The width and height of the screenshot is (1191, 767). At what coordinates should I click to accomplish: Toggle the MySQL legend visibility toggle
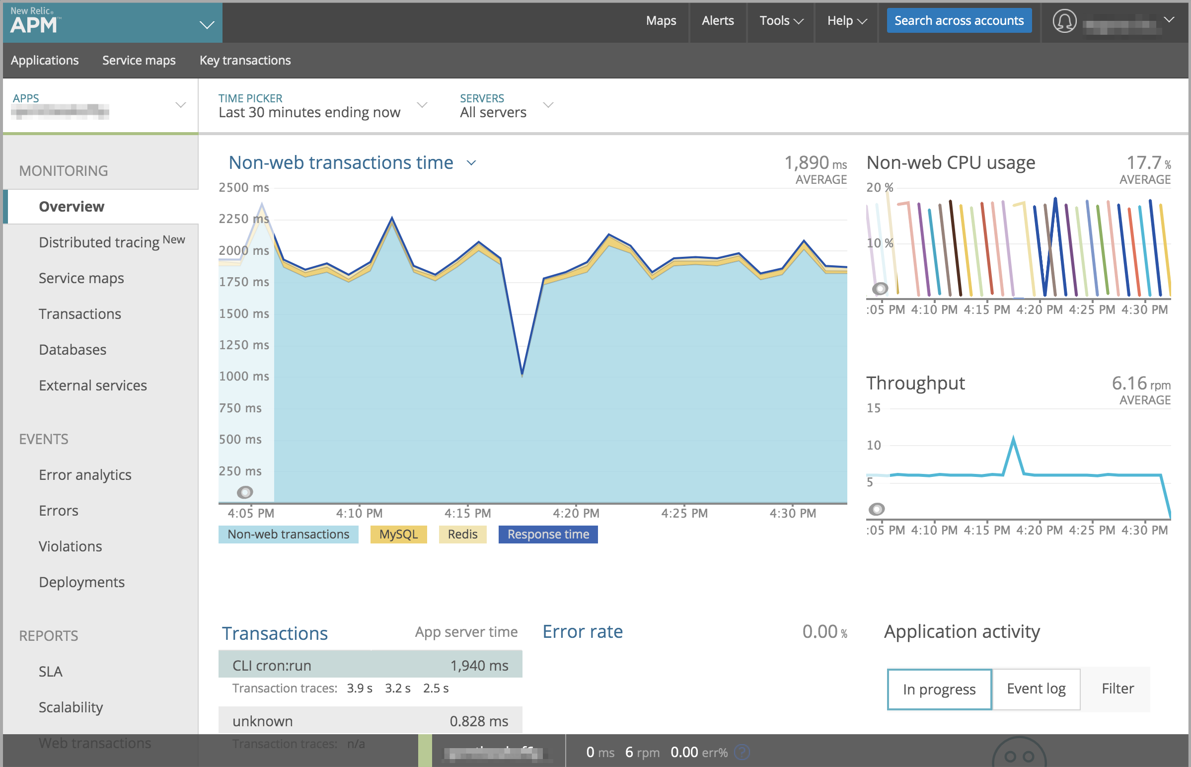396,534
